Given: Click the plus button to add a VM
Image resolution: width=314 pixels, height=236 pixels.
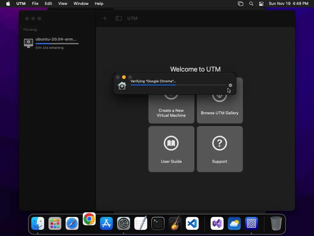Looking at the screenshot, I should pos(105,18).
